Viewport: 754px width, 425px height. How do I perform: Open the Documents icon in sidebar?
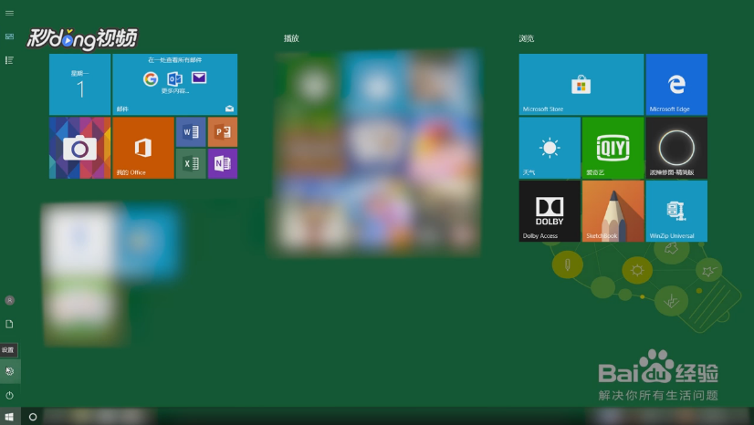pyautogui.click(x=9, y=324)
